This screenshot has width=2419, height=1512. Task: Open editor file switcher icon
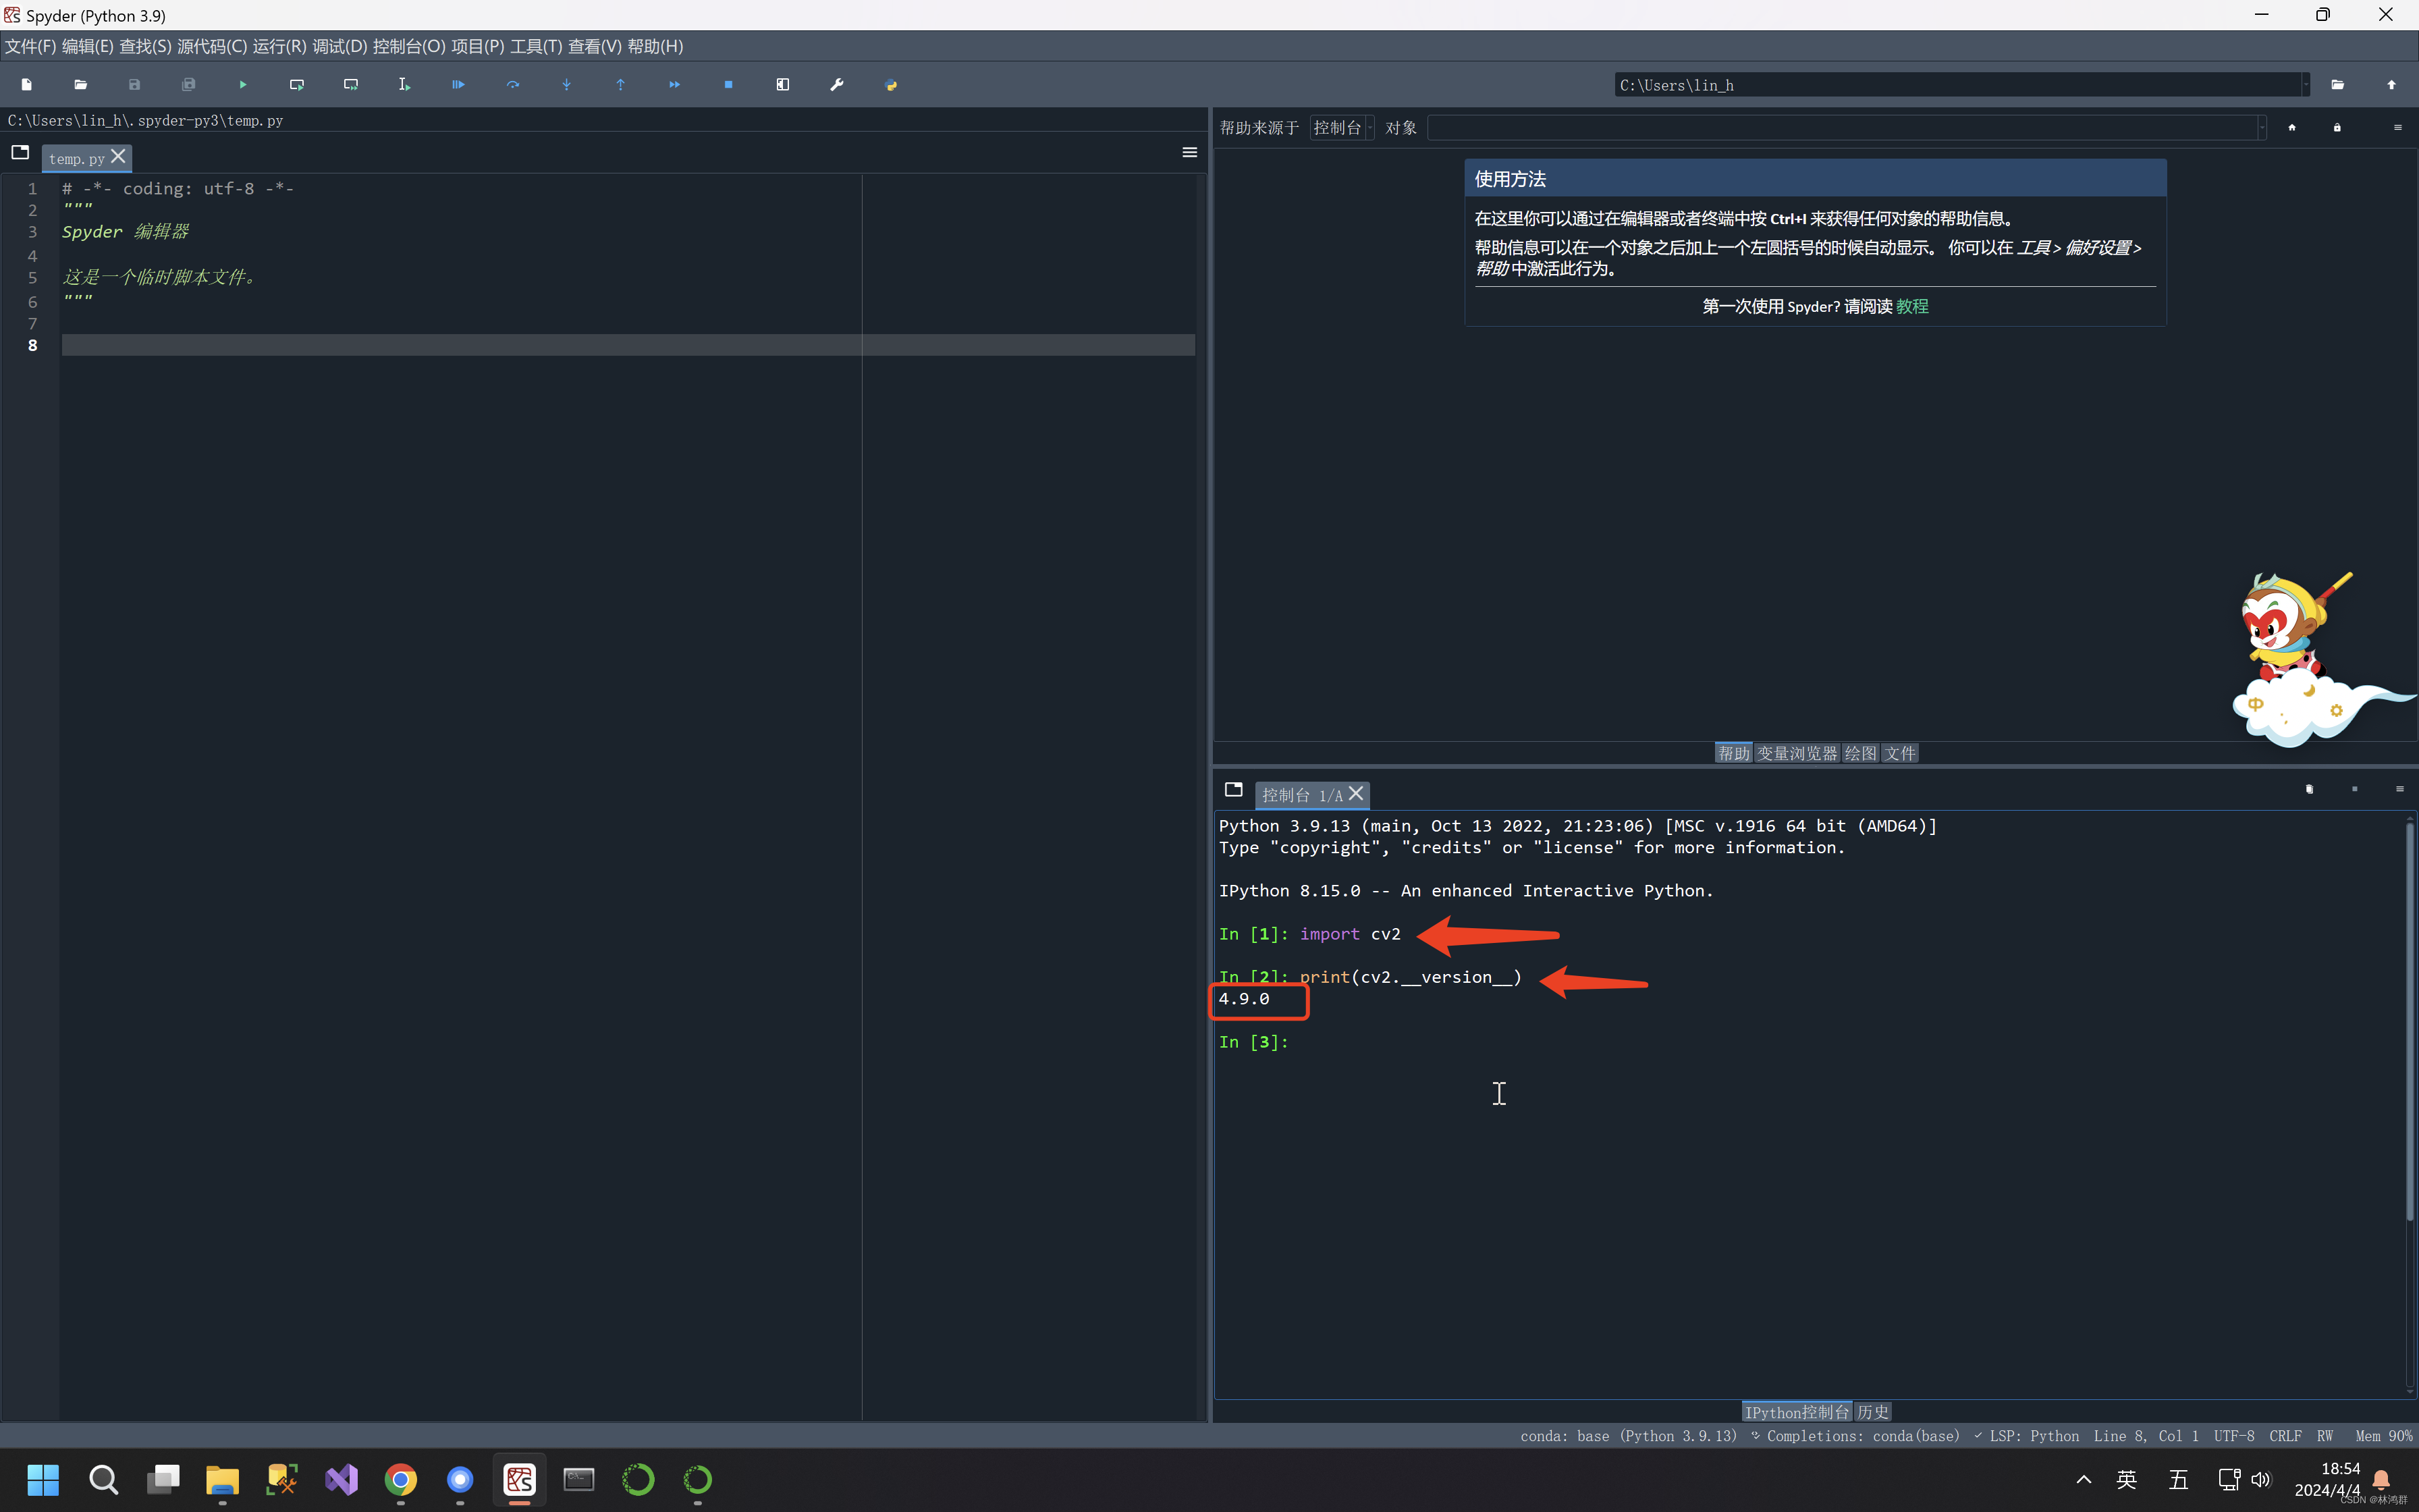tap(20, 152)
